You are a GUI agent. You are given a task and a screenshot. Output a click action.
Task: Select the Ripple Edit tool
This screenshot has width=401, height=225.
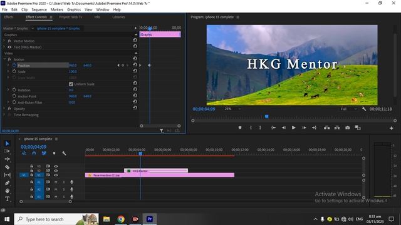pyautogui.click(x=7, y=159)
